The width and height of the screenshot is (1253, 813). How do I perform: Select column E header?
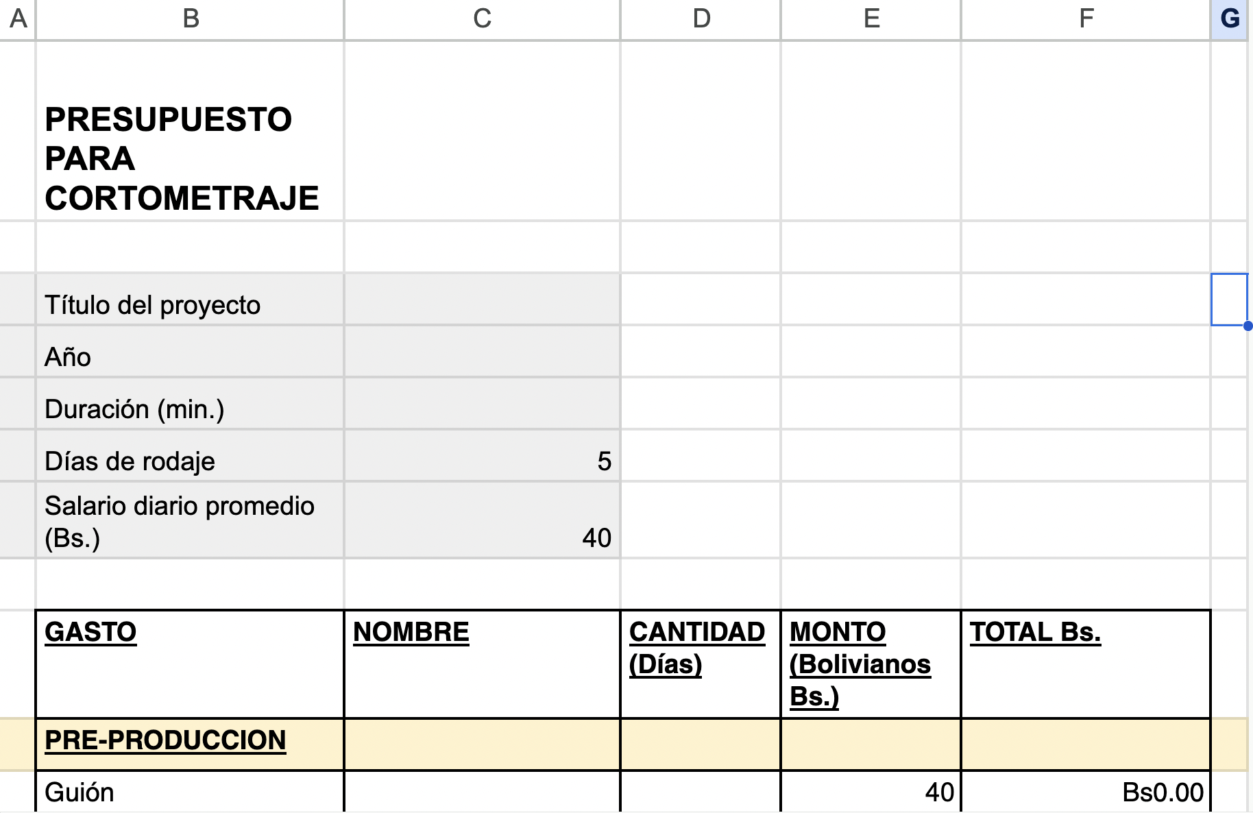(871, 19)
